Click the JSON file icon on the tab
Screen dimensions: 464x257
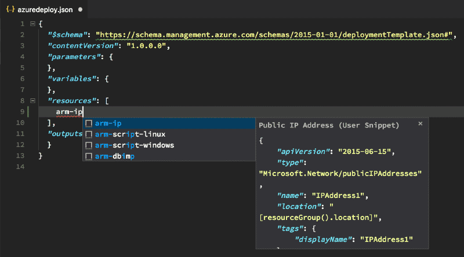(10, 10)
